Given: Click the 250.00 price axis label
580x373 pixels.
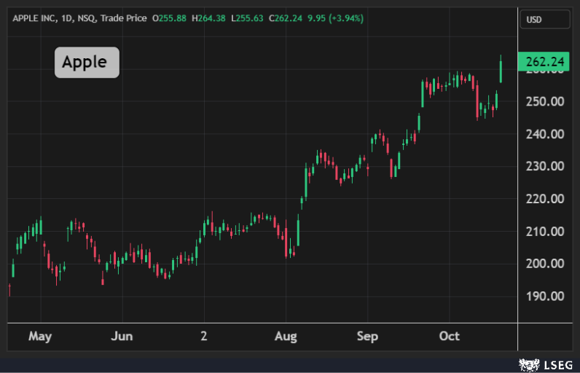Looking at the screenshot, I should [544, 101].
